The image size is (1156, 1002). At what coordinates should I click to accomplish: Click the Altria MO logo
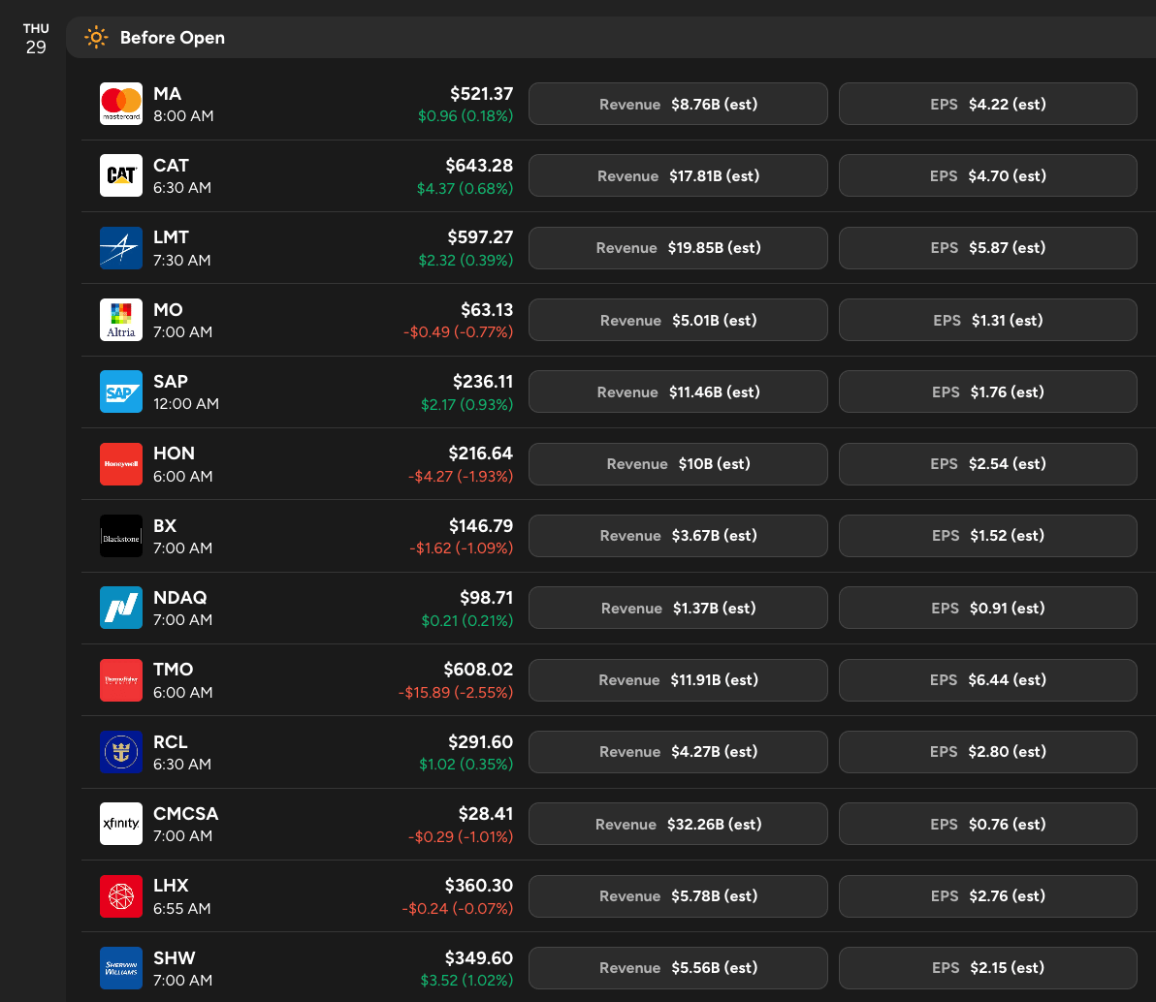[x=121, y=320]
